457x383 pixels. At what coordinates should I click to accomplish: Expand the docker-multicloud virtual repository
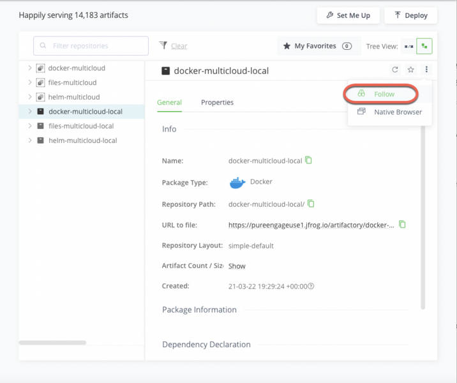[30, 68]
